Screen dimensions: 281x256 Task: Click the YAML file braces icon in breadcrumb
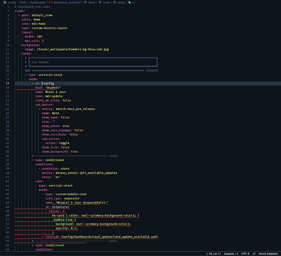51,3
